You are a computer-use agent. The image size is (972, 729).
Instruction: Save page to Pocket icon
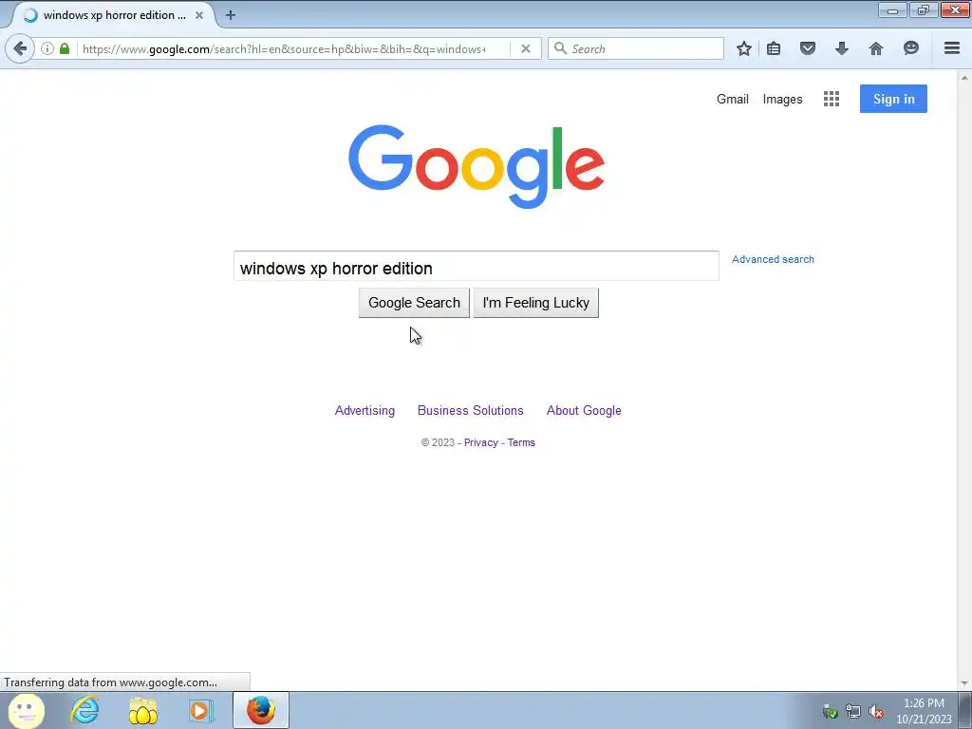click(807, 48)
